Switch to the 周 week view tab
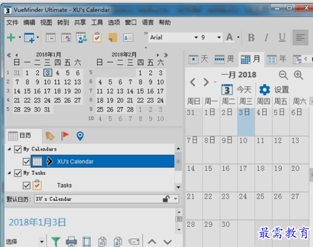The image size is (313, 247). [x=224, y=59]
